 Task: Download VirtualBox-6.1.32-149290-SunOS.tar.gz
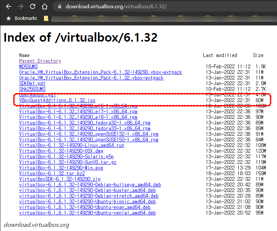(68, 162)
